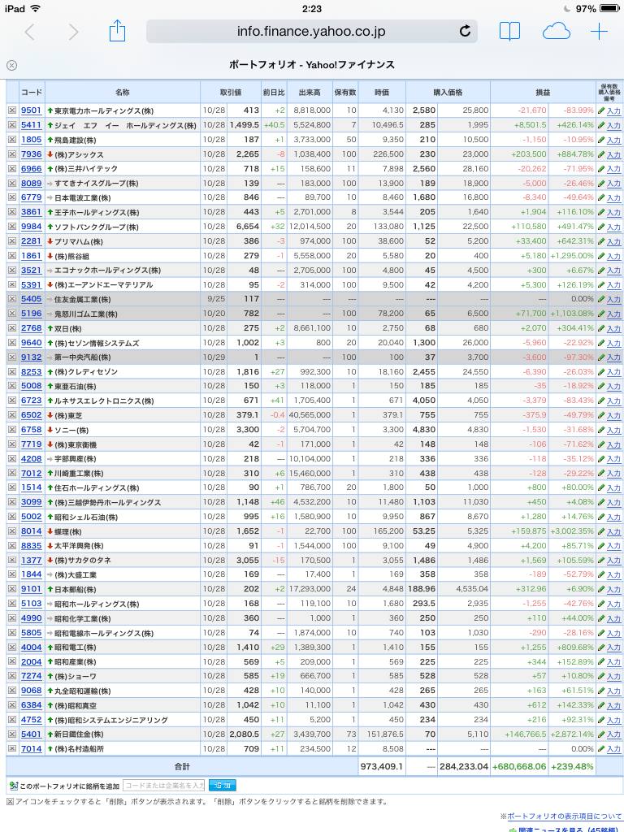
Task: Check delete box for code 9501 row
Action: pos(11,110)
